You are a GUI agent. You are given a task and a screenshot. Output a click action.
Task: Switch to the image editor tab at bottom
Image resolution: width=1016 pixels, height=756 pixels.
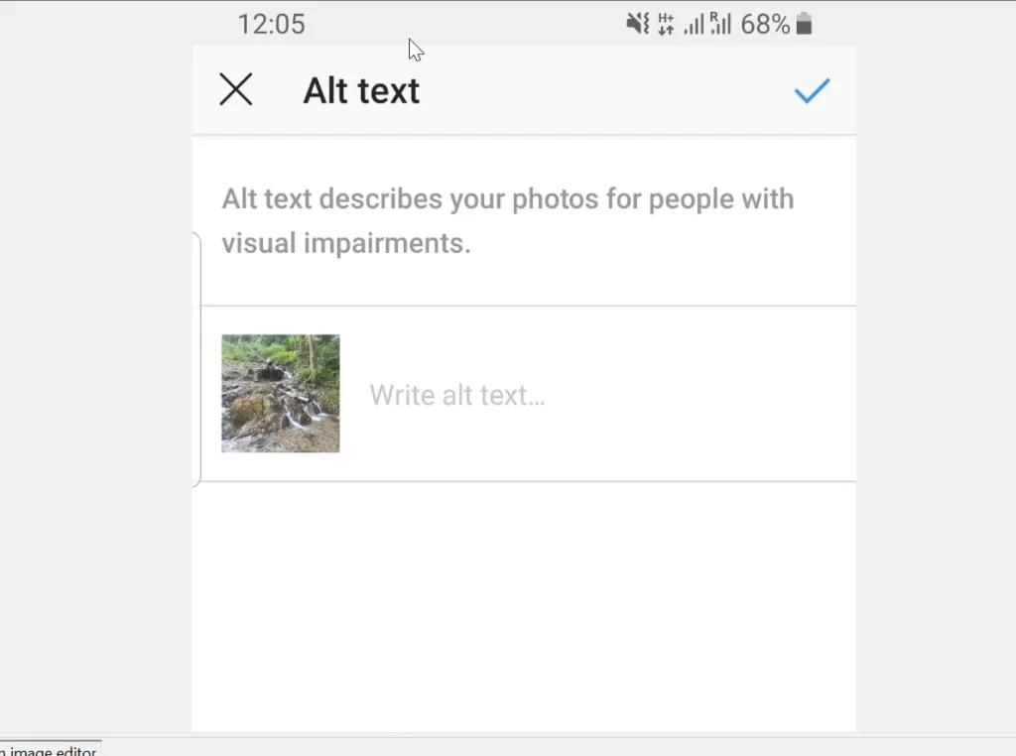point(50,750)
